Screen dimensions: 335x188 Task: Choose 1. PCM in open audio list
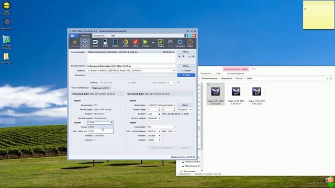tap(100, 127)
